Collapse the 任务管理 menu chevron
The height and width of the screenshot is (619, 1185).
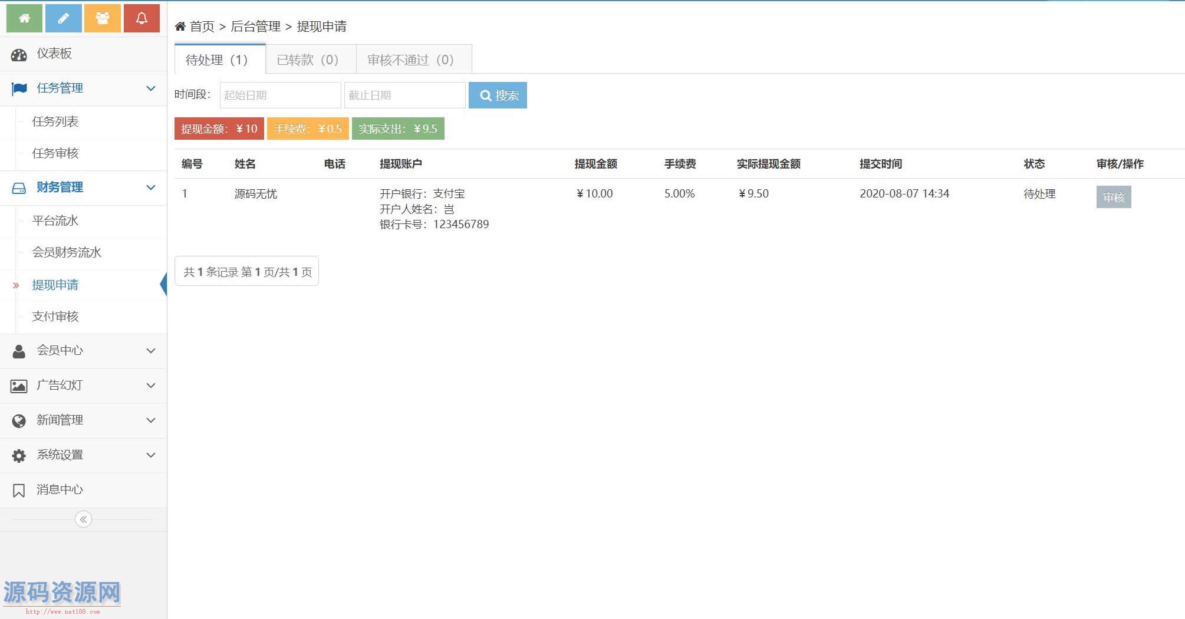pyautogui.click(x=151, y=88)
